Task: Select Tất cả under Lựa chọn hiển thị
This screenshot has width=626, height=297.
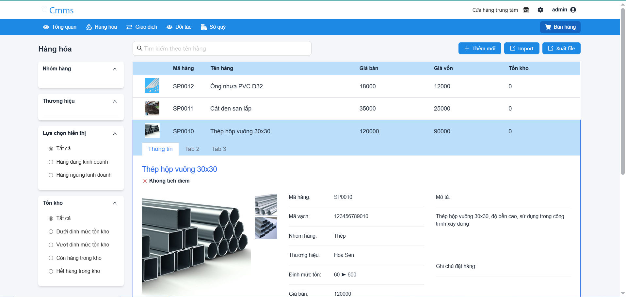Action: [x=51, y=149]
